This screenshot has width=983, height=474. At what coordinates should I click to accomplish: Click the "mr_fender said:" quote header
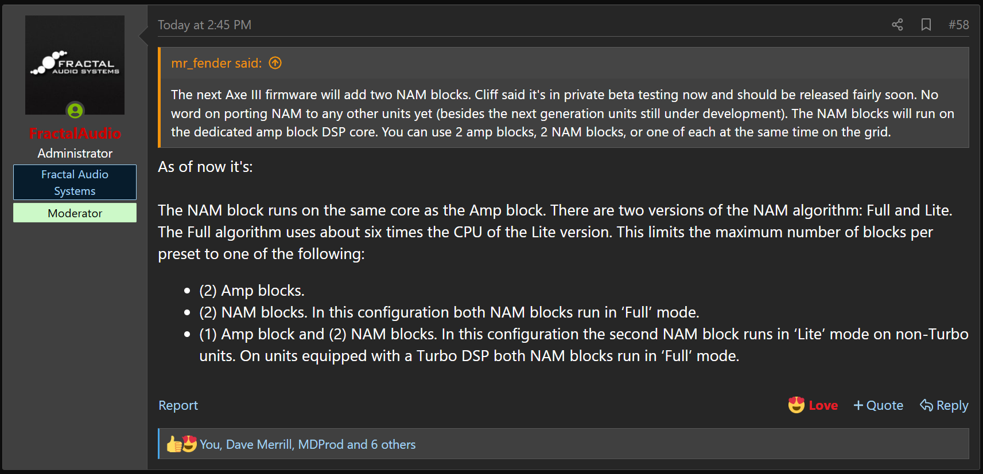pos(216,63)
